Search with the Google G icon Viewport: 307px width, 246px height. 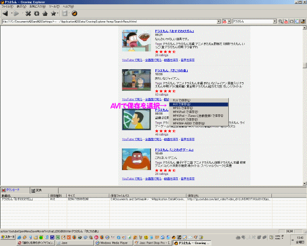tap(297, 22)
